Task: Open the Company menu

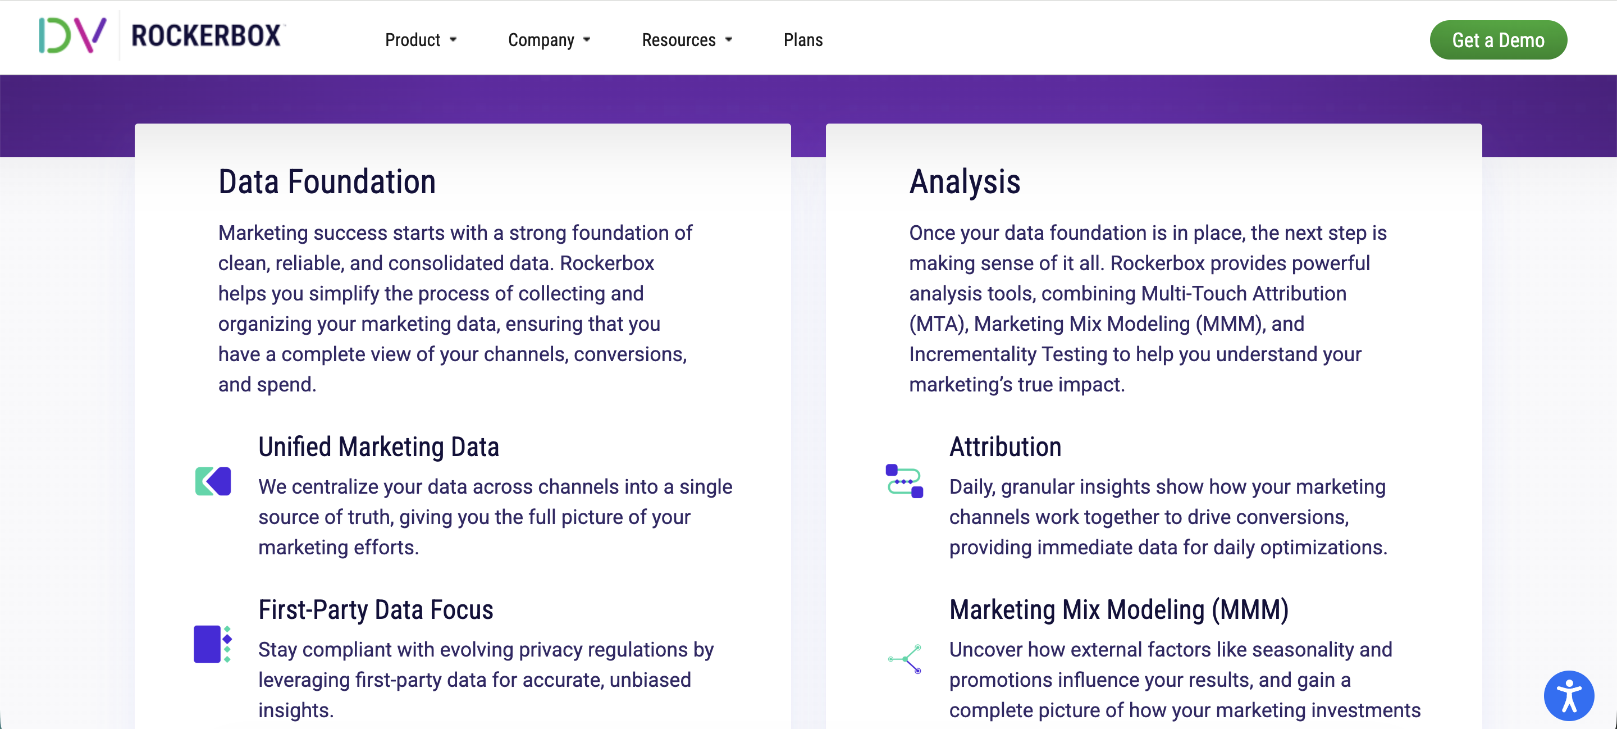Action: 549,39
